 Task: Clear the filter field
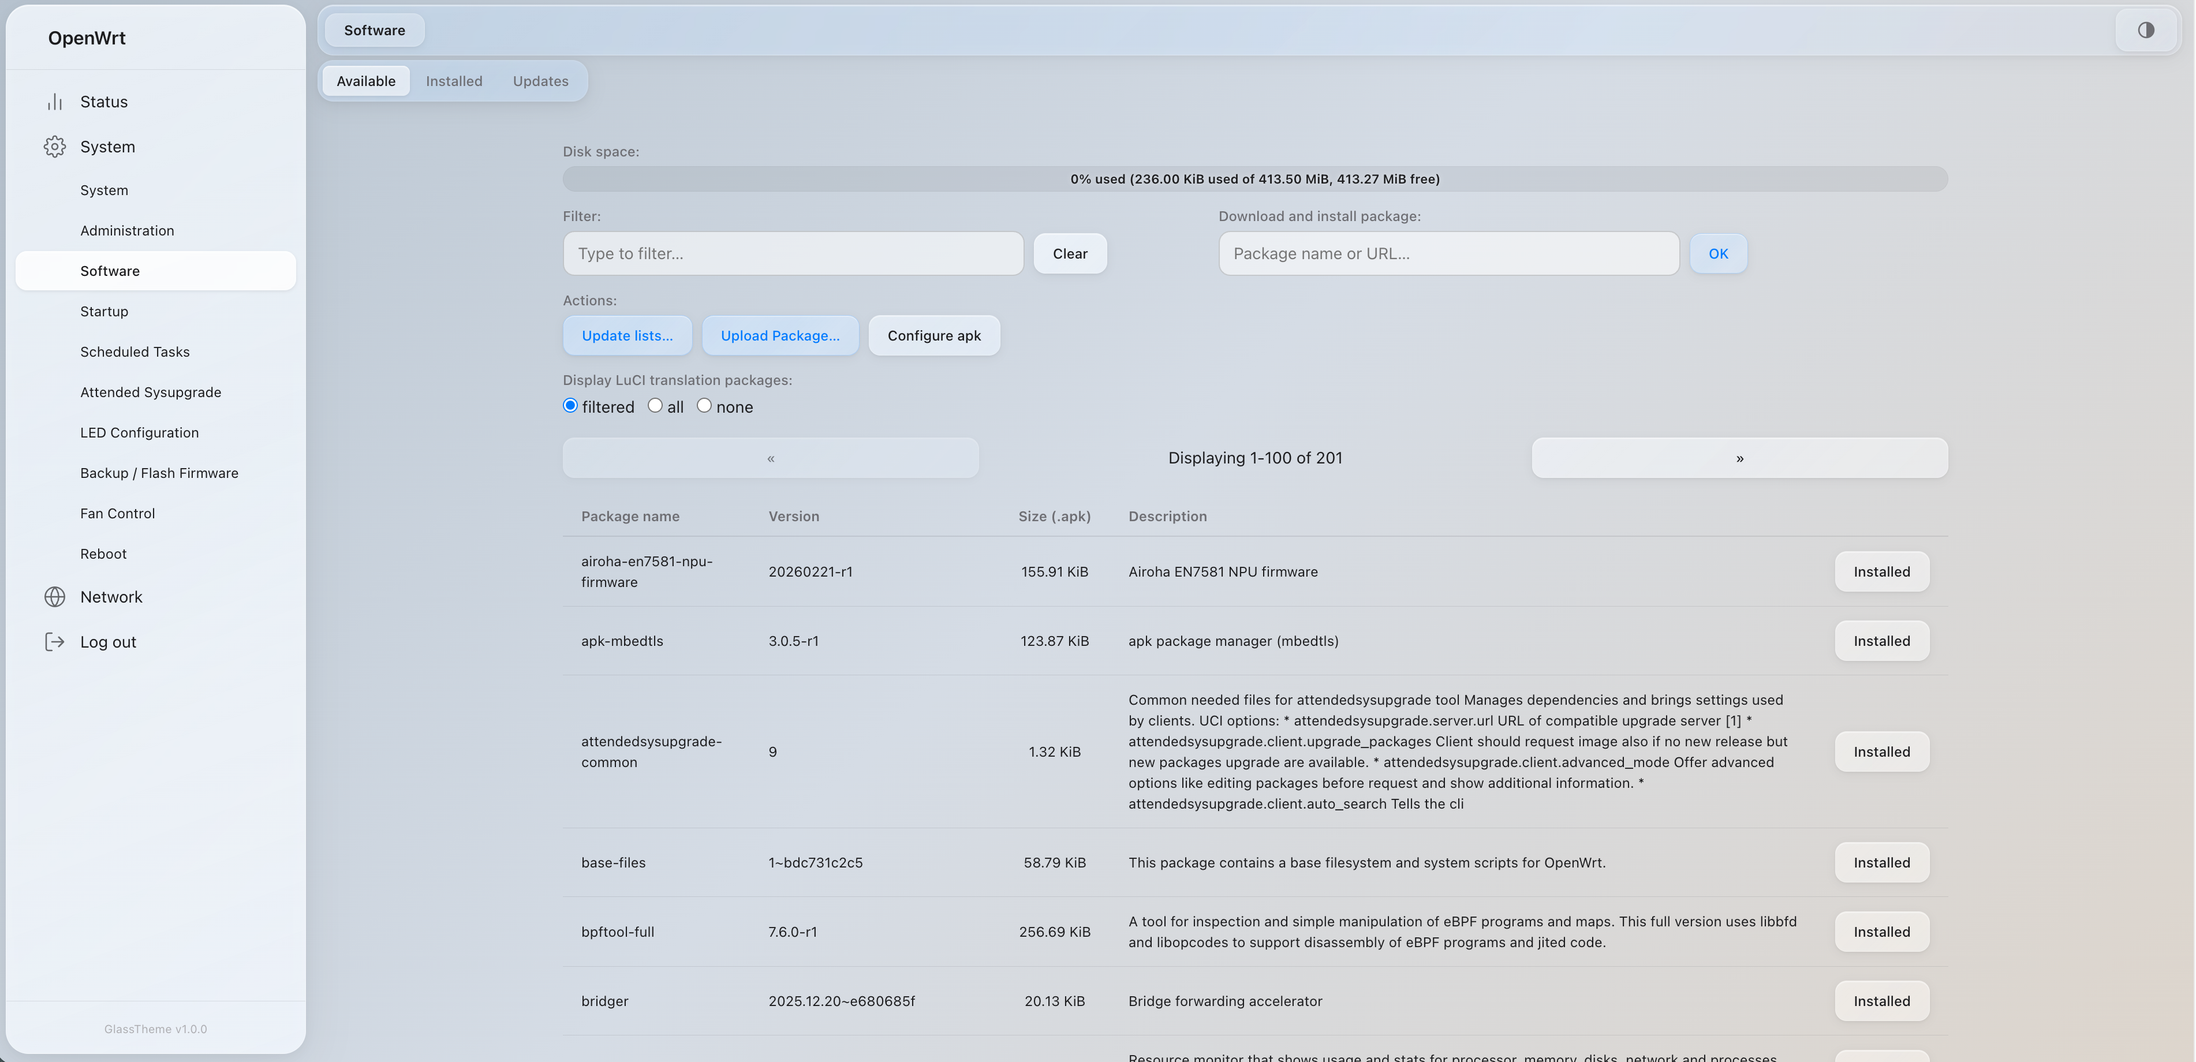(x=1070, y=254)
